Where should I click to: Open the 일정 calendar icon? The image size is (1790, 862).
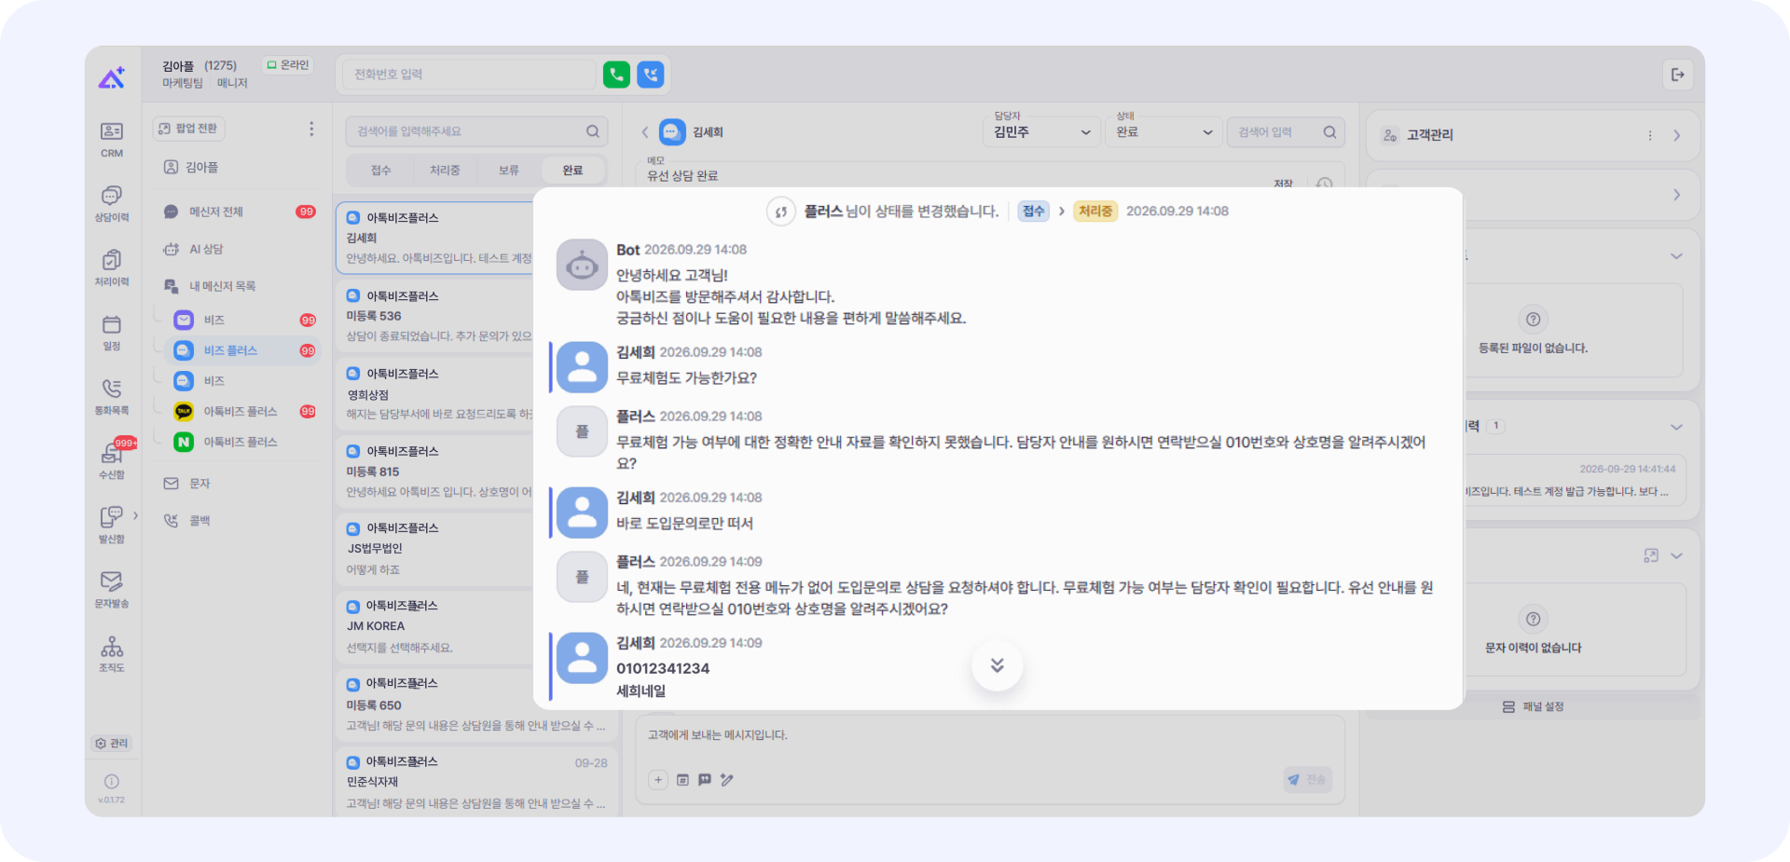point(112,332)
